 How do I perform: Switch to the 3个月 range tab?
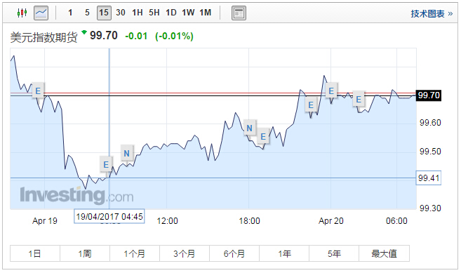[x=185, y=253]
